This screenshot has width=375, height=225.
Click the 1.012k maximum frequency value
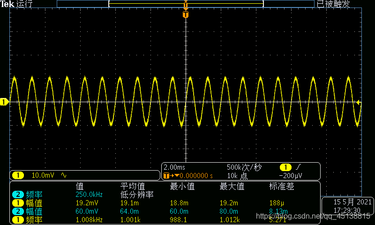(x=230, y=220)
